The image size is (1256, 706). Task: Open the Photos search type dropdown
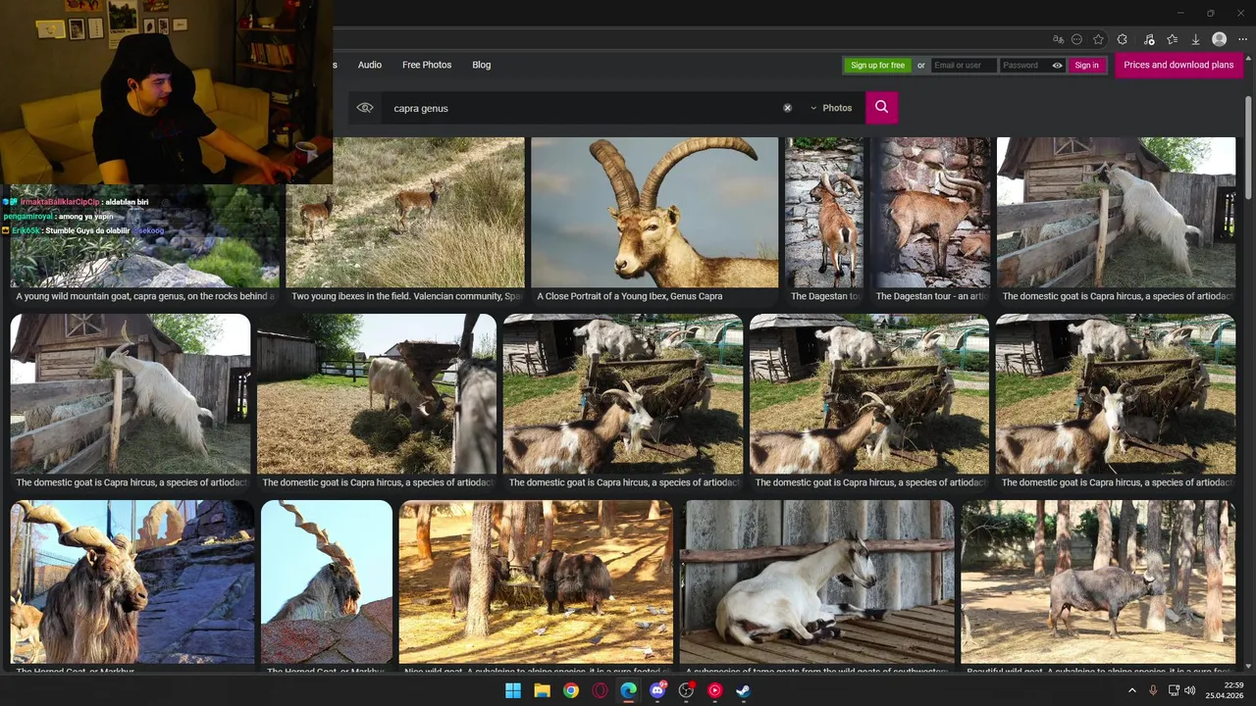click(x=831, y=108)
